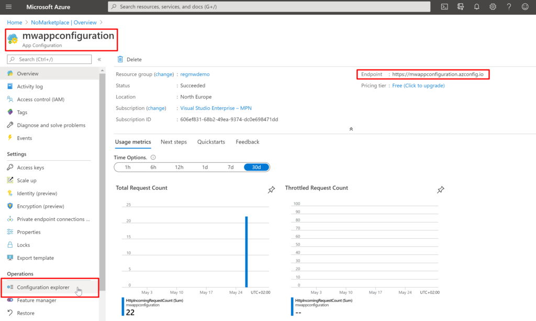536x321 pixels.
Task: Click Free (Click to upgrade) pricing tier
Action: click(418, 85)
